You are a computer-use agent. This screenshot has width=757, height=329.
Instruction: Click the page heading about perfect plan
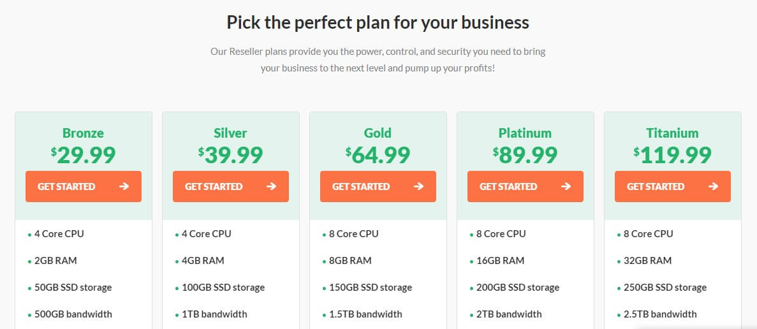[378, 22]
